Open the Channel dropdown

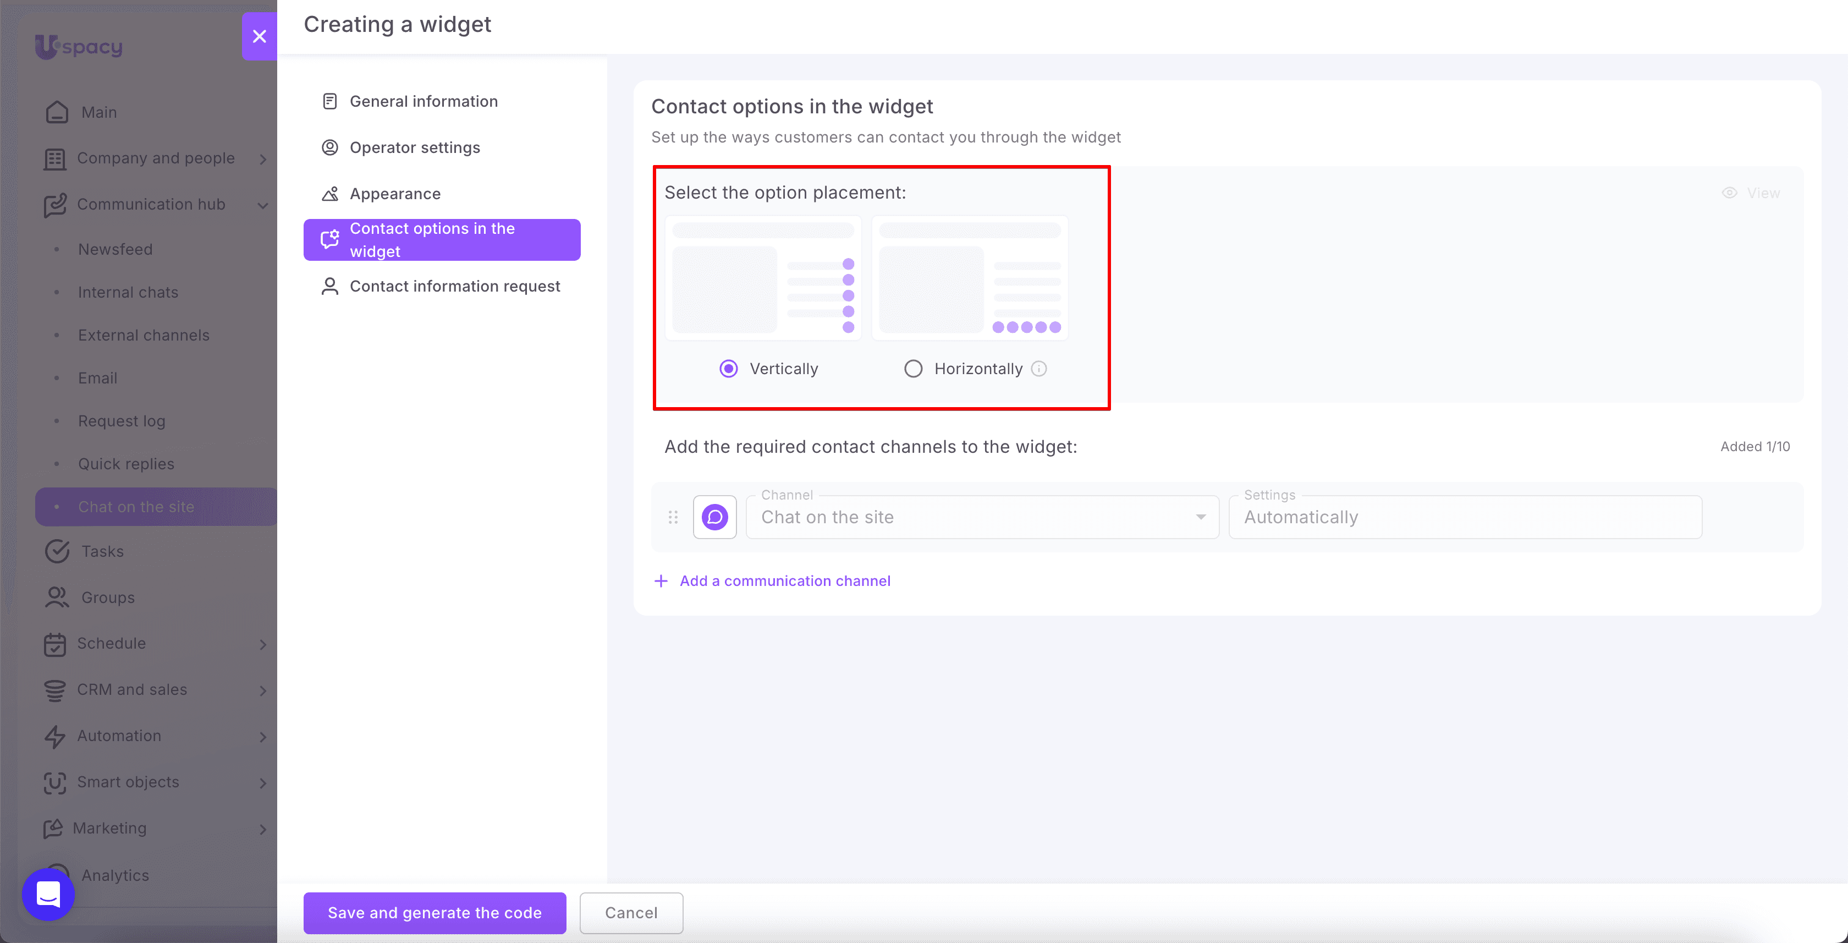(x=982, y=517)
